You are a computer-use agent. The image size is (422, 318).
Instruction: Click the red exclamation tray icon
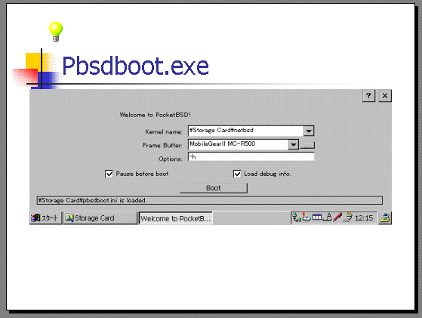tap(306, 217)
